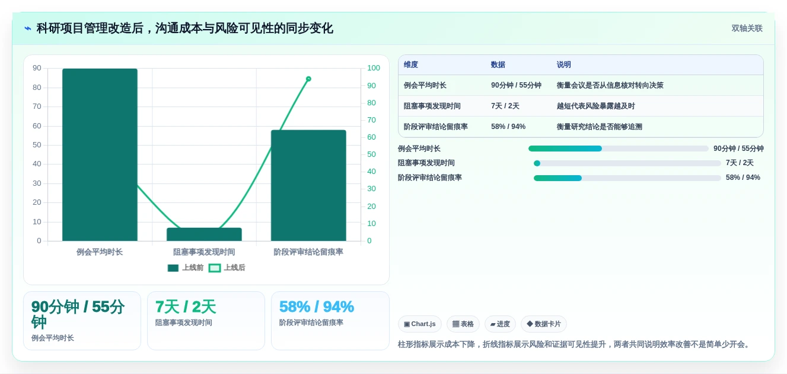Click the 例会平均时长 table row label

[x=425, y=85]
